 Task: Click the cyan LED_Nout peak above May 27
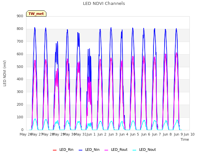(x=35, y=119)
